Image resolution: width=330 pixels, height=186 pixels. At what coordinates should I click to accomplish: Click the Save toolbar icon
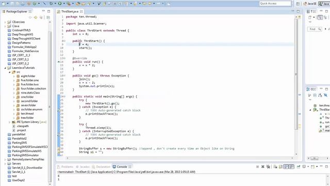(12, 4)
